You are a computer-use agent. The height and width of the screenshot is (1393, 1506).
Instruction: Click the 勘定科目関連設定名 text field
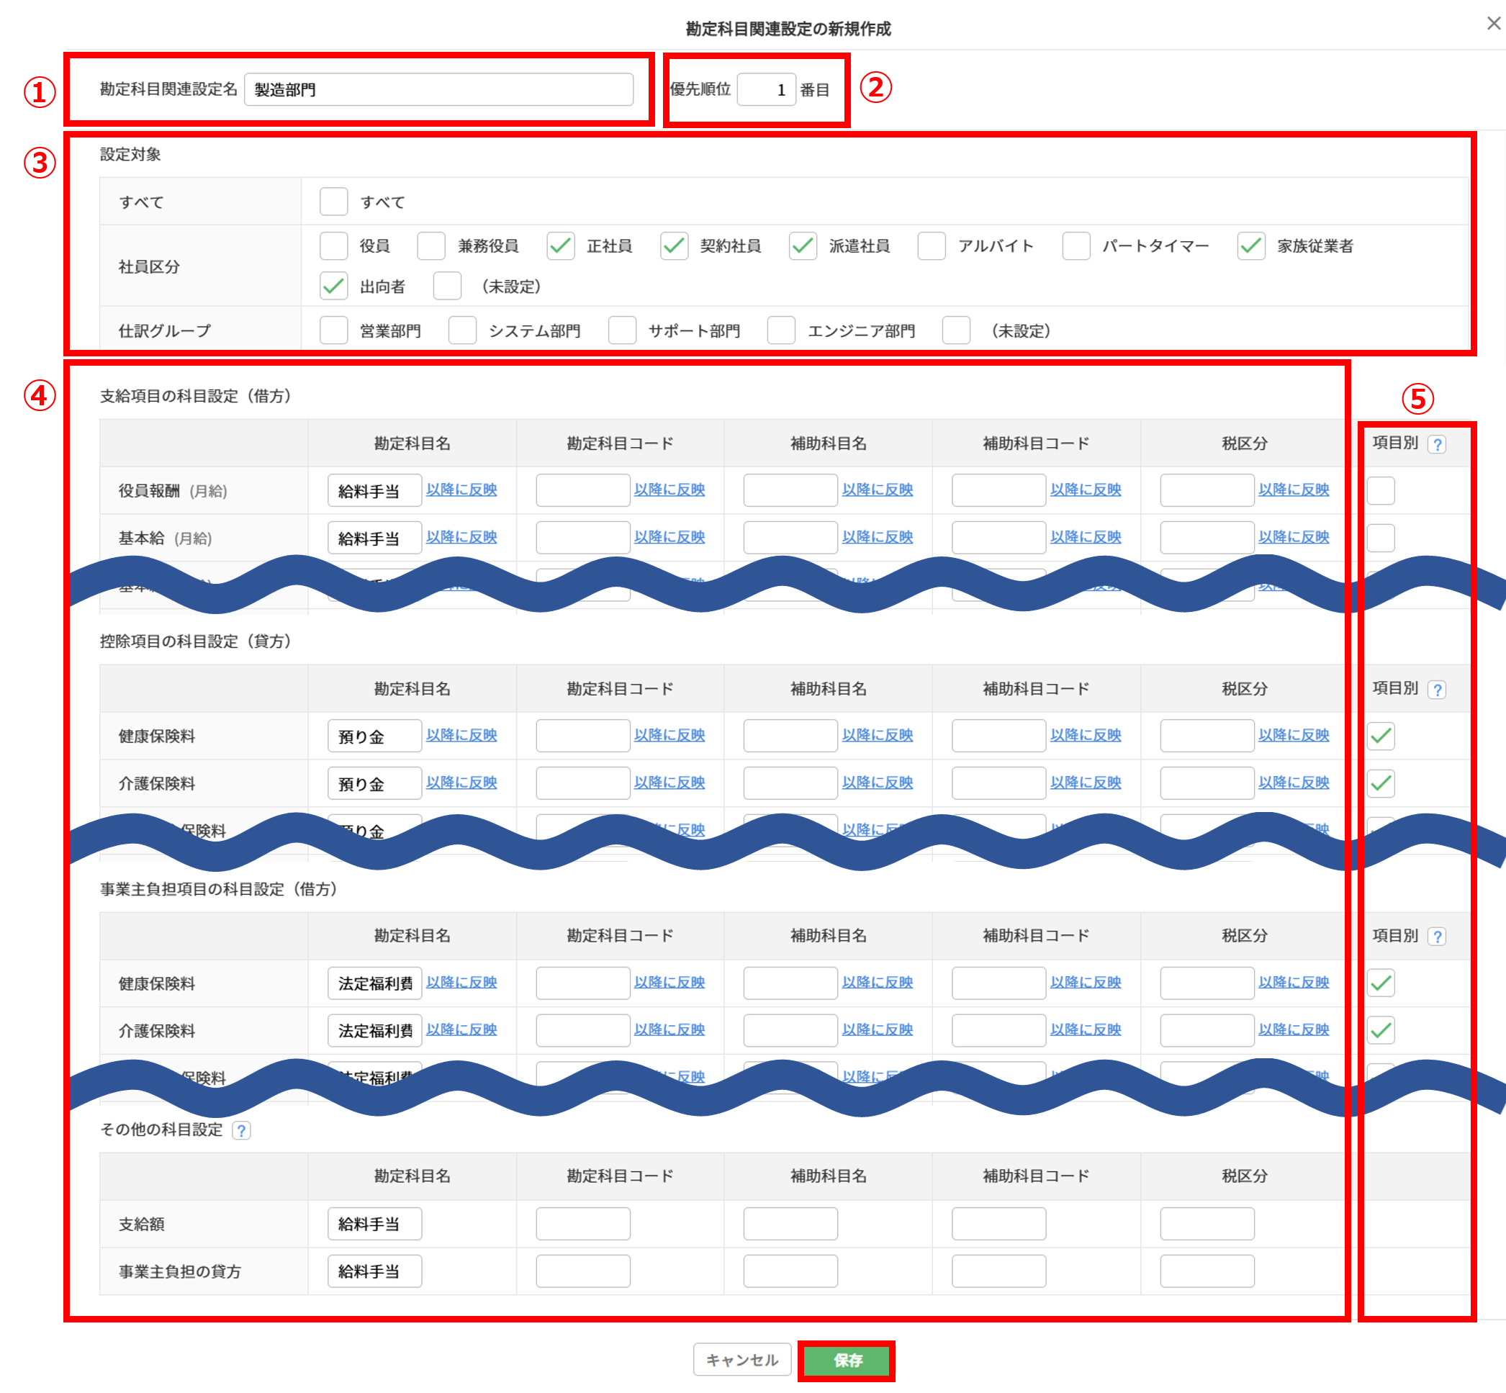438,90
